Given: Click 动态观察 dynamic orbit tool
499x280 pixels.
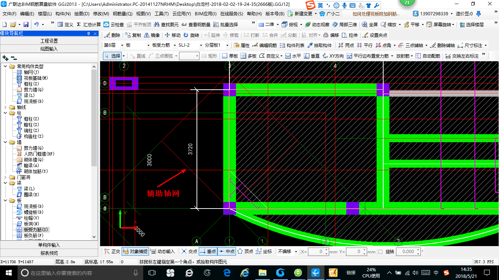Looking at the screenshot, I should pyautogui.click(x=317, y=24).
